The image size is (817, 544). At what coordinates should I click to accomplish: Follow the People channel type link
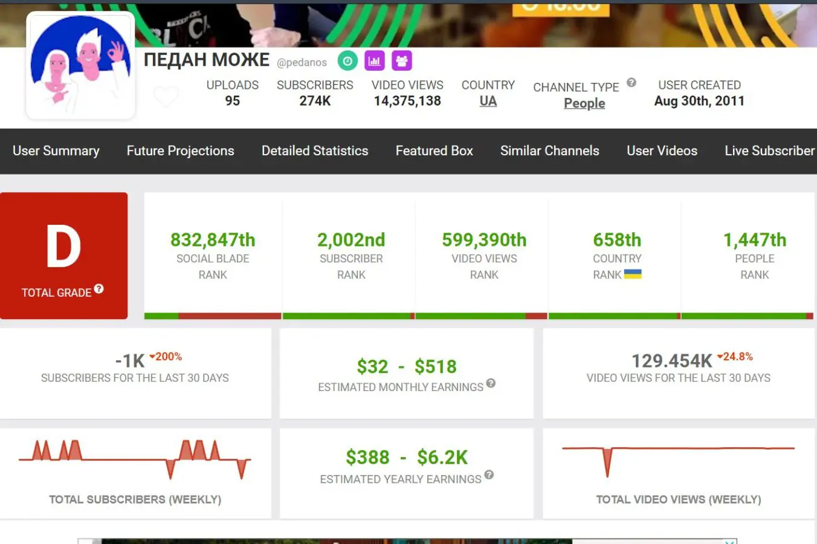click(x=584, y=103)
